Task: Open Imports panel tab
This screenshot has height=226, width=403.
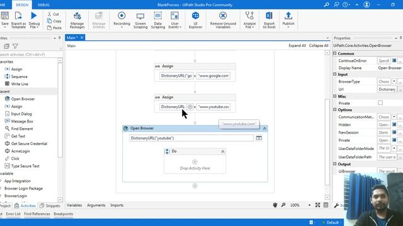Action: tap(117, 205)
